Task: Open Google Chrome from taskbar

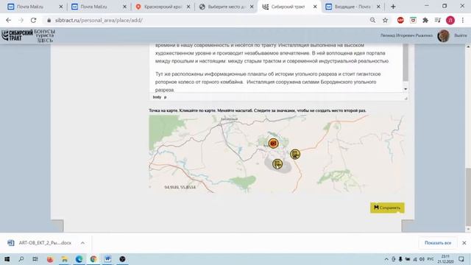Action: 93,259
